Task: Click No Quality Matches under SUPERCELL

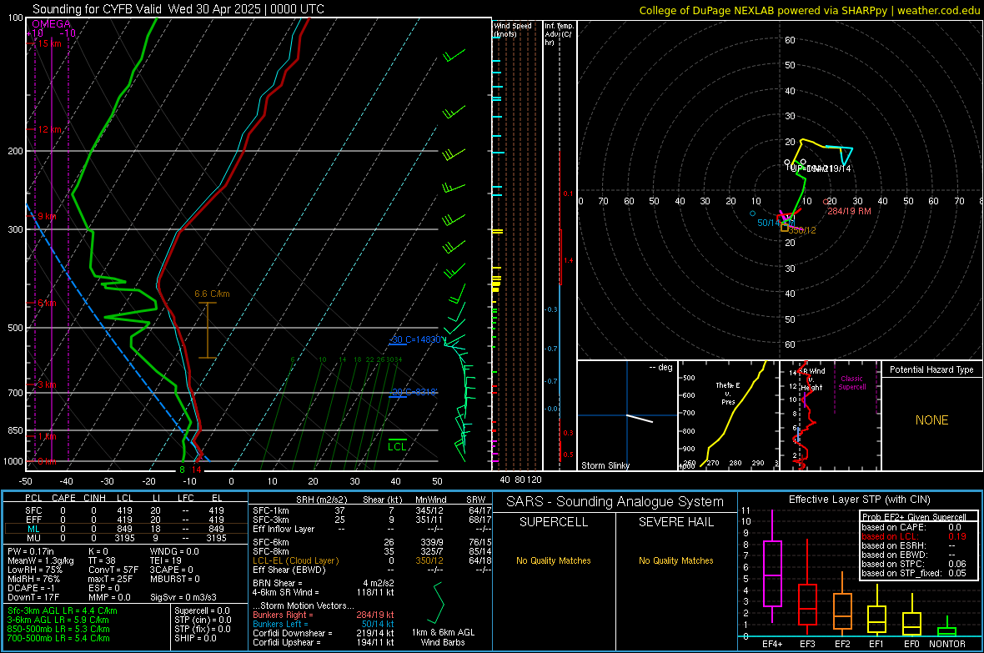Action: [x=554, y=560]
